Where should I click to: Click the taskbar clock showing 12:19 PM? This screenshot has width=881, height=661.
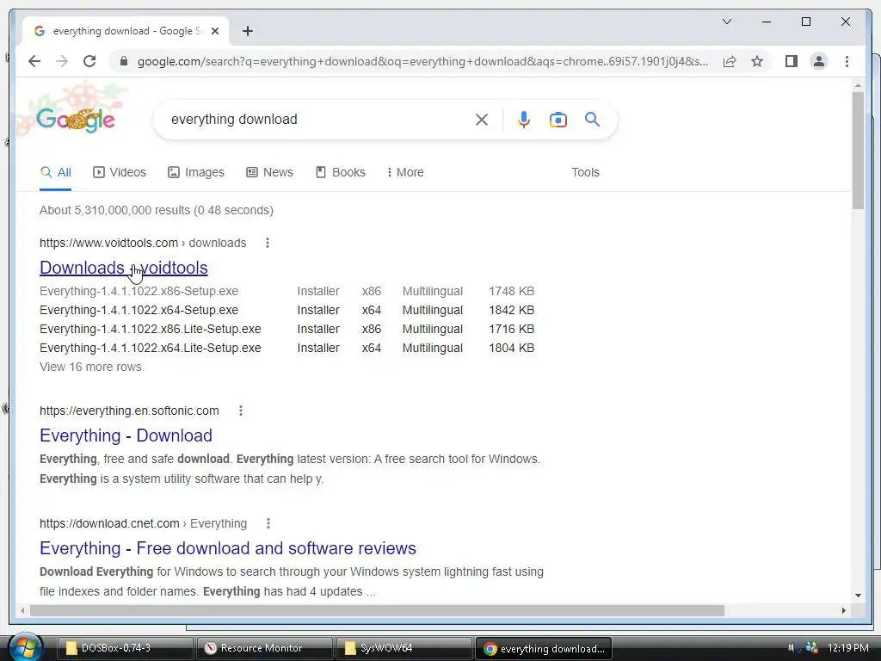pos(848,647)
